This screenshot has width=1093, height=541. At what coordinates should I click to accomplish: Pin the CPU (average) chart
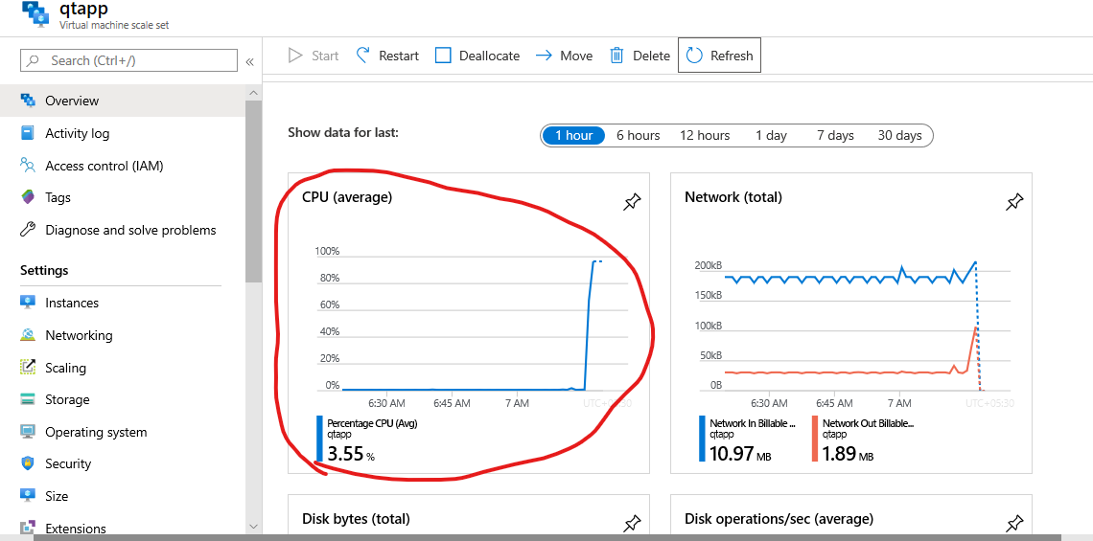632,203
